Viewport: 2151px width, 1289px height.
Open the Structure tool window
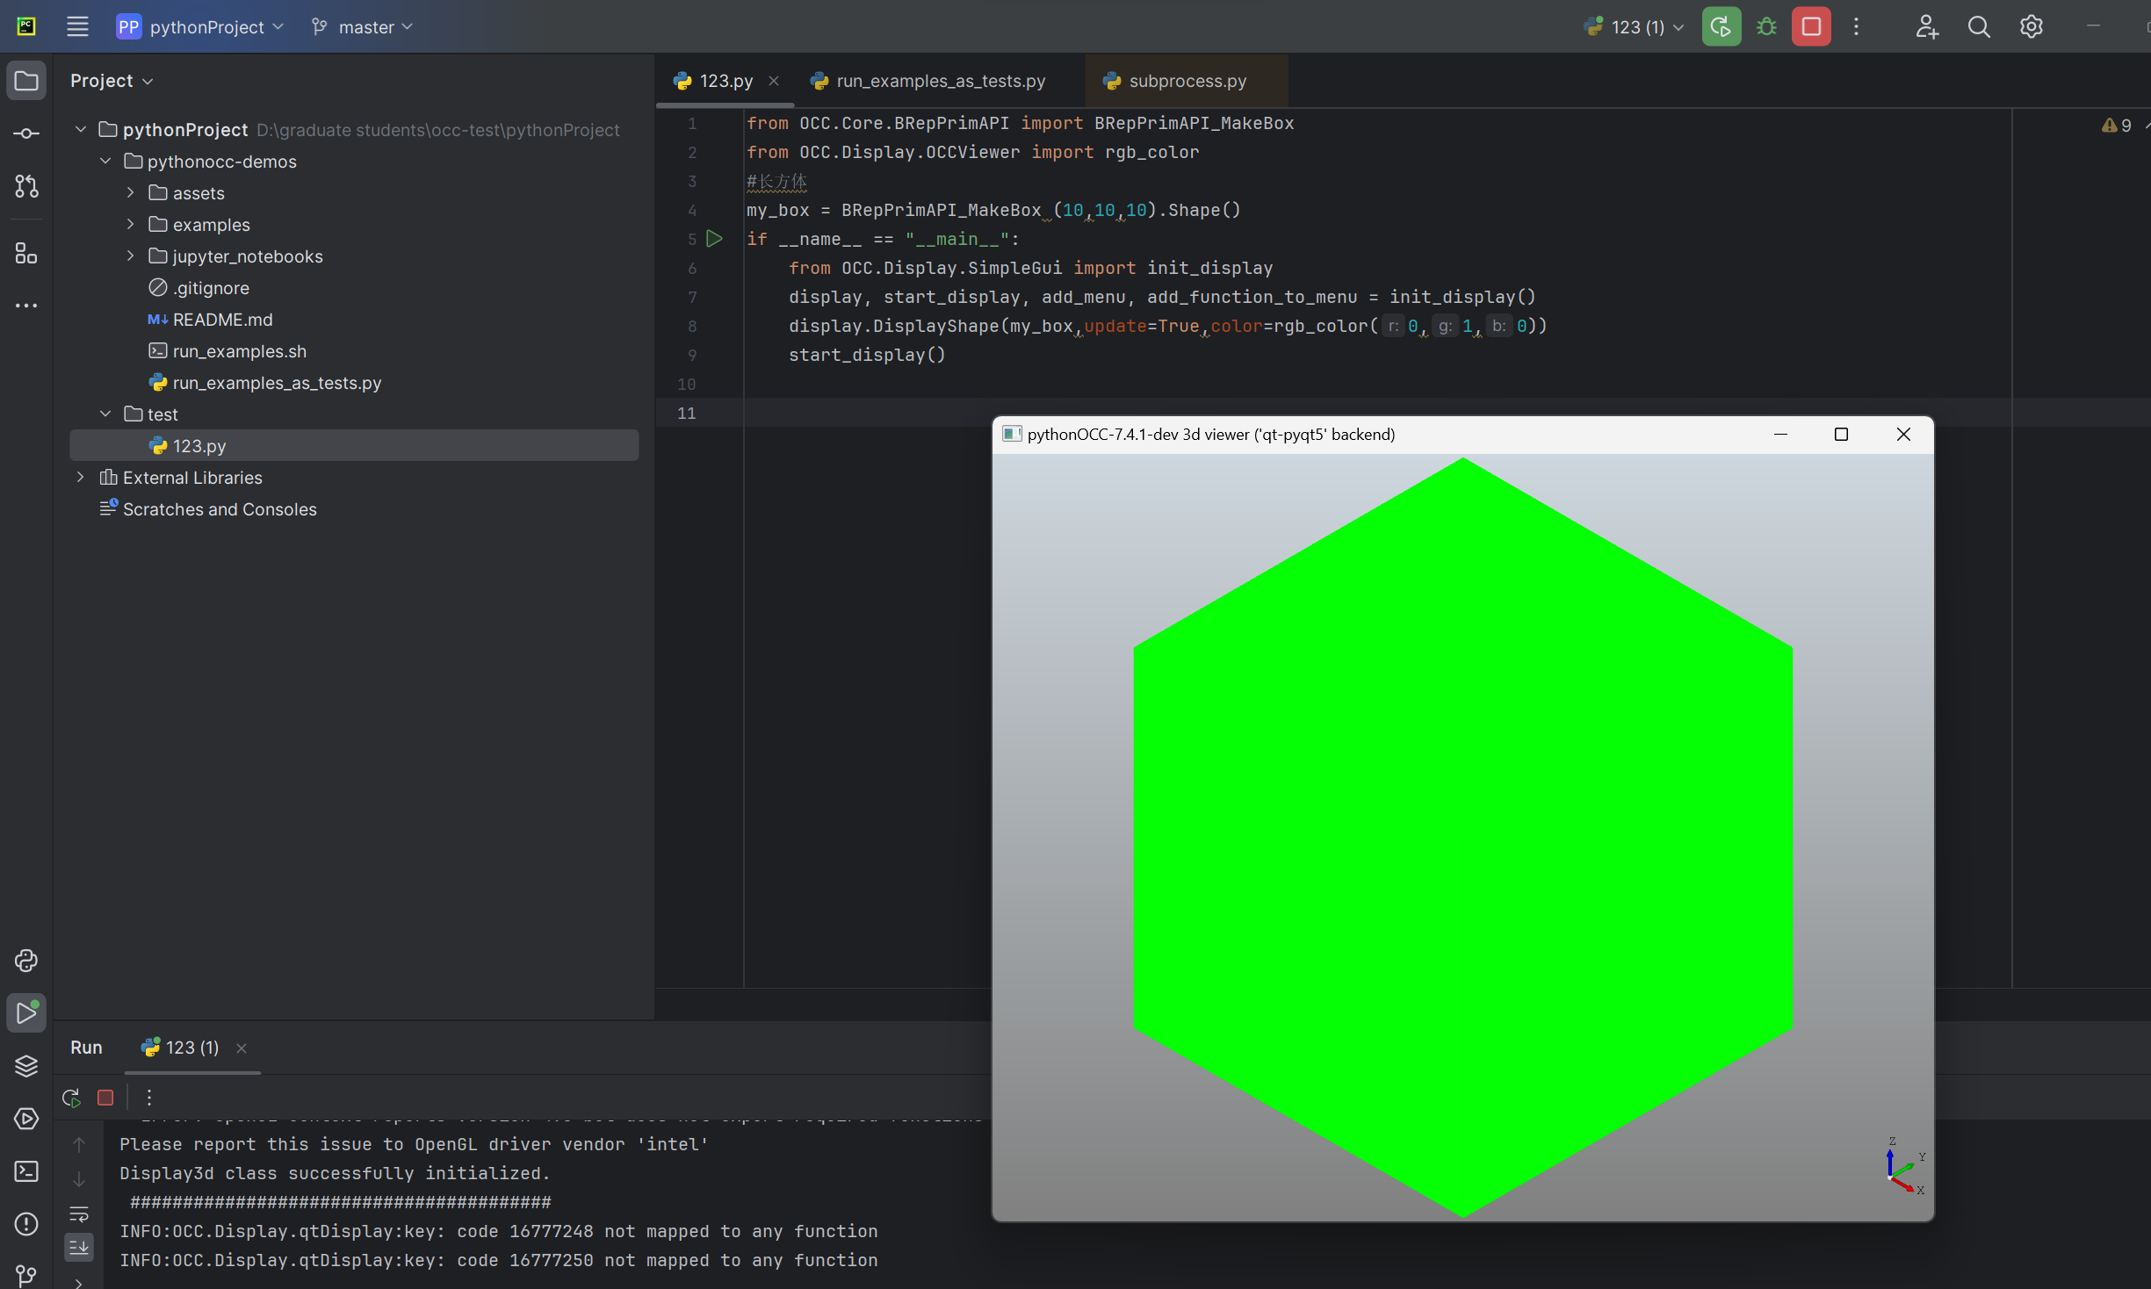26,255
